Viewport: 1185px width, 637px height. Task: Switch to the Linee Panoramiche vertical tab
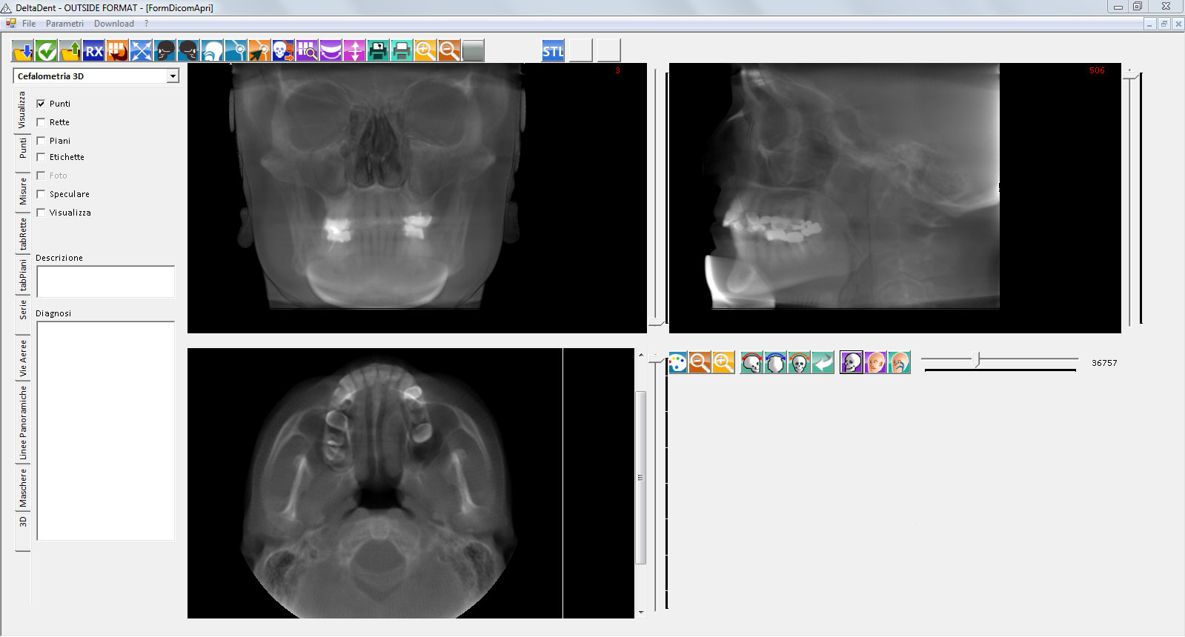(x=23, y=422)
